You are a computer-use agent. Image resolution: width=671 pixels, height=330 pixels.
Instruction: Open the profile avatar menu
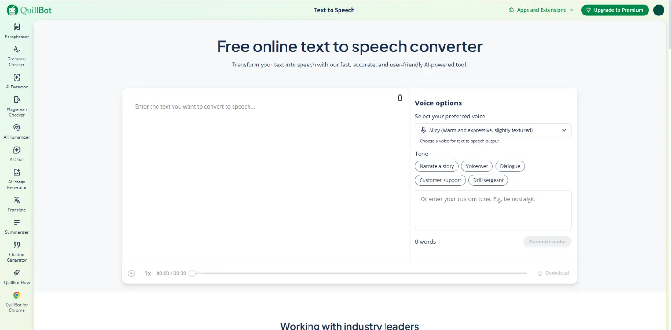[x=658, y=10]
